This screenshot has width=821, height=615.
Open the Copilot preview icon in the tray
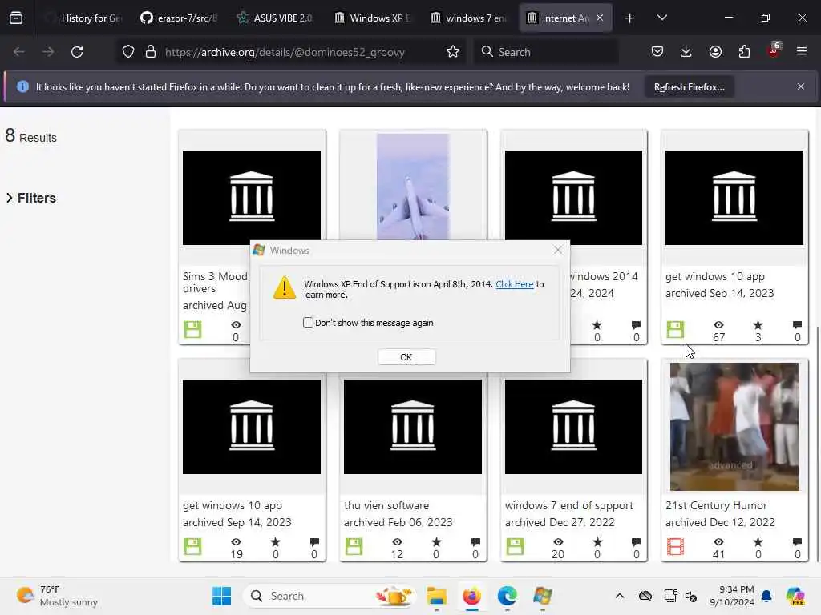tap(795, 596)
